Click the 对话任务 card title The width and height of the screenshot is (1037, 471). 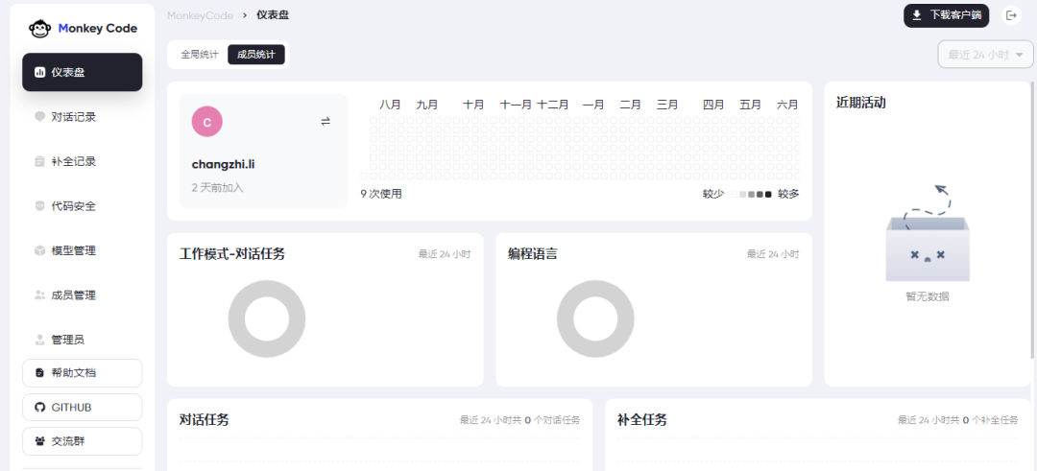(205, 419)
